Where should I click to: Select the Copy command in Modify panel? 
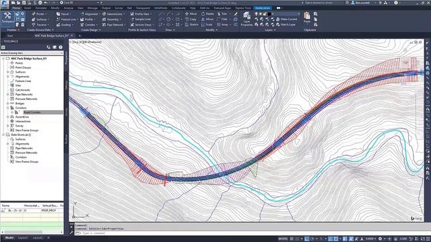pyautogui.click(x=191, y=19)
